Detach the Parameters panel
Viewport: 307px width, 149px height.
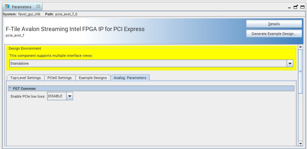click(x=296, y=7)
